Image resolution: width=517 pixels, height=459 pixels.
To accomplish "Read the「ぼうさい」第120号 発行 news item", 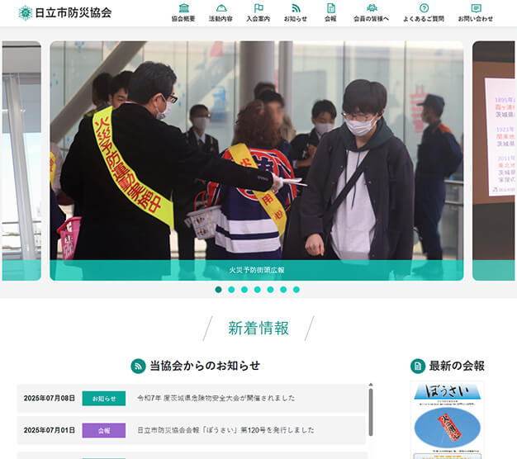I will (x=225, y=430).
